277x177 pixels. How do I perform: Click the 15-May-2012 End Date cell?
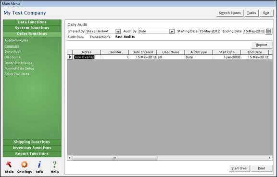click(x=255, y=57)
